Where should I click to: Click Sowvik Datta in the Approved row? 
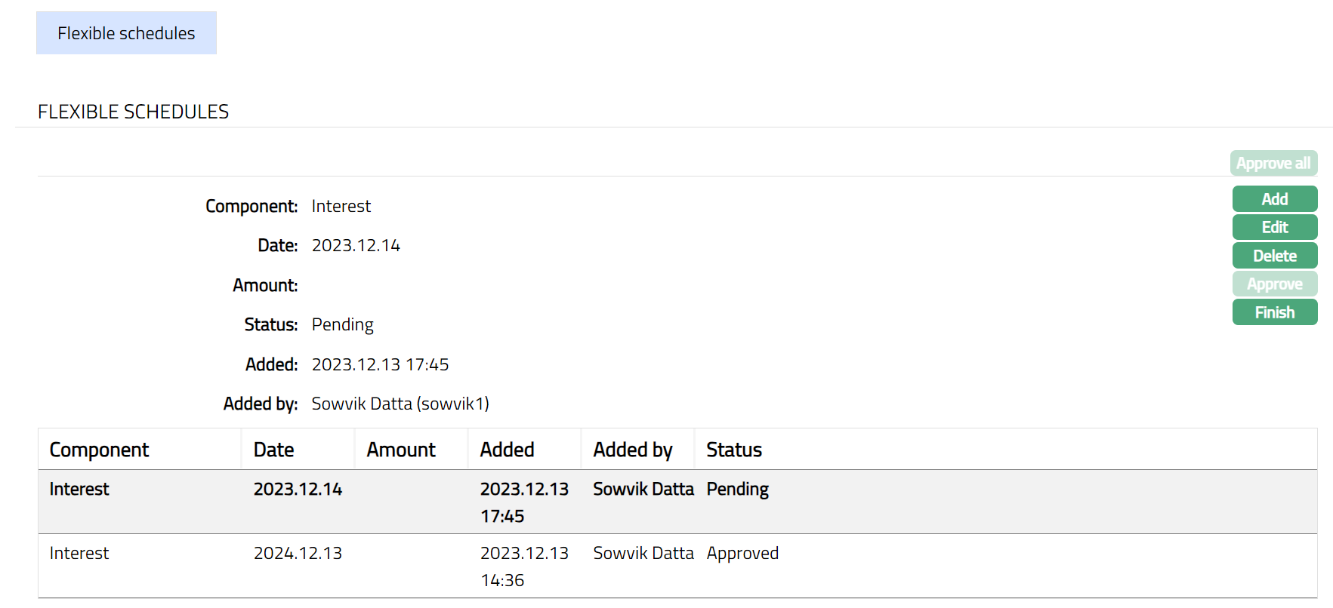point(643,554)
